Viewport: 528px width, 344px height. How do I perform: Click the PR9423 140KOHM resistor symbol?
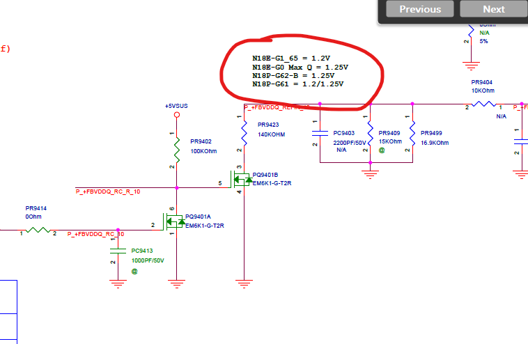point(244,134)
